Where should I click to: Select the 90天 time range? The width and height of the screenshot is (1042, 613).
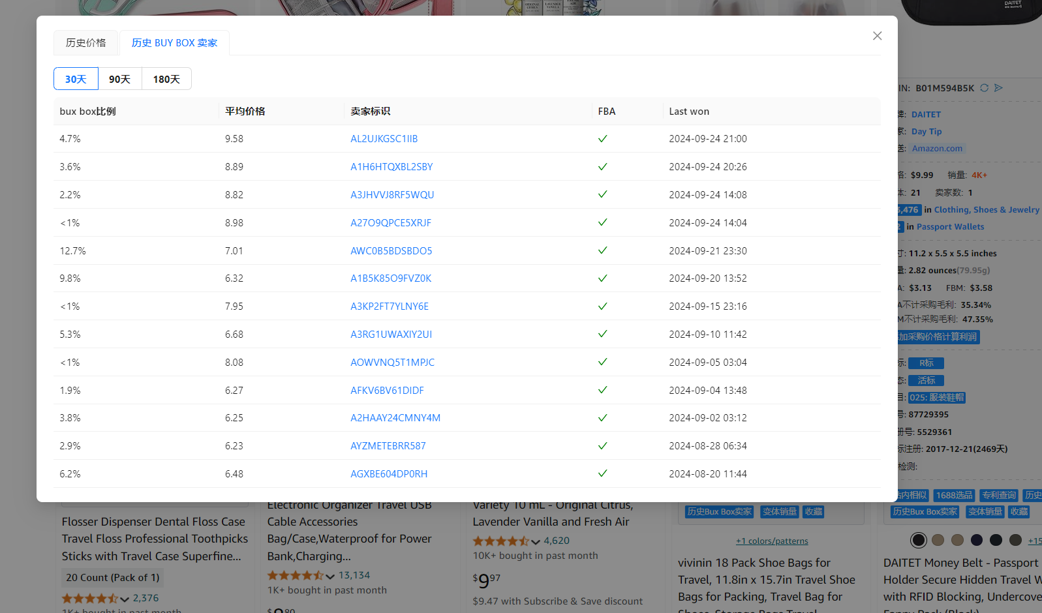coord(119,79)
